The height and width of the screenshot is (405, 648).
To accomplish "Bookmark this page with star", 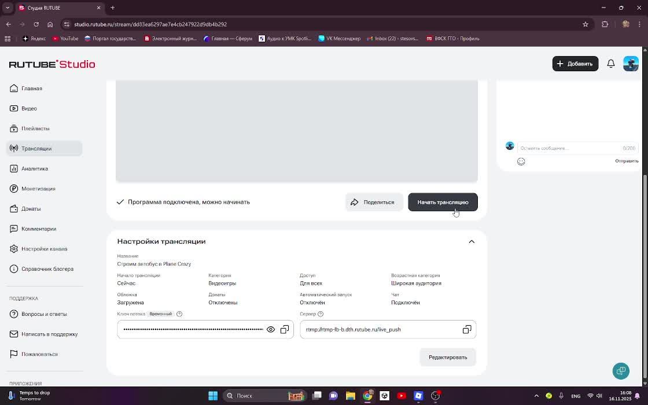I will tap(585, 24).
